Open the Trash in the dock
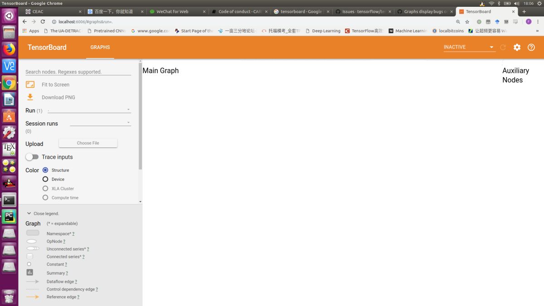 (x=9, y=296)
